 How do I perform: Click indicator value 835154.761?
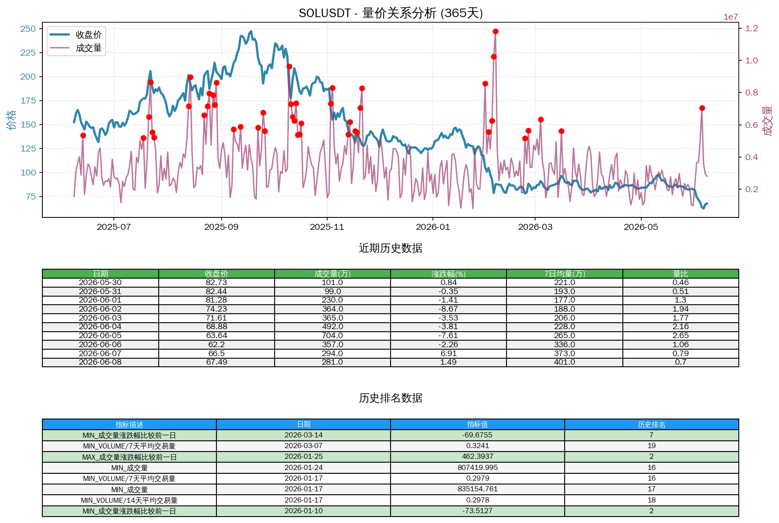tap(477, 489)
